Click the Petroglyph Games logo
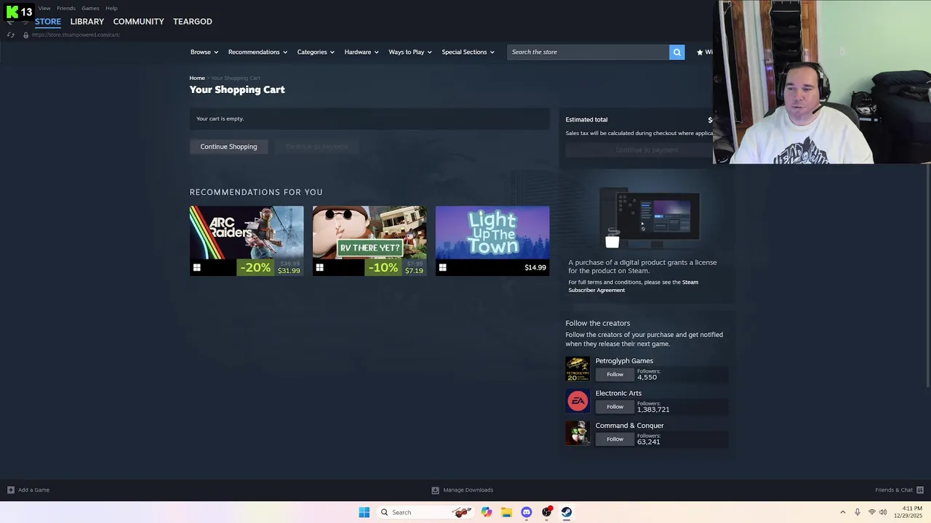Screen dimensions: 931x523 (578, 368)
